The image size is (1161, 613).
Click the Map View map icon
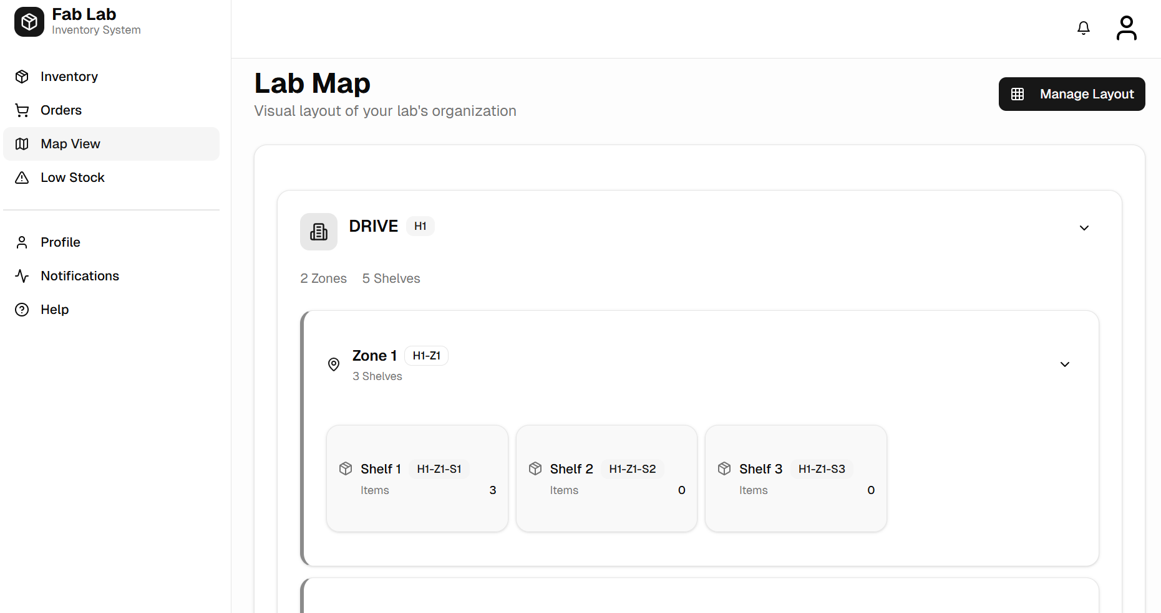click(x=22, y=144)
